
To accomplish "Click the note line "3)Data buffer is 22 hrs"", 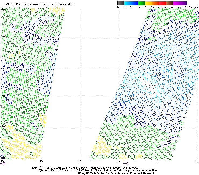I will 97,170.
